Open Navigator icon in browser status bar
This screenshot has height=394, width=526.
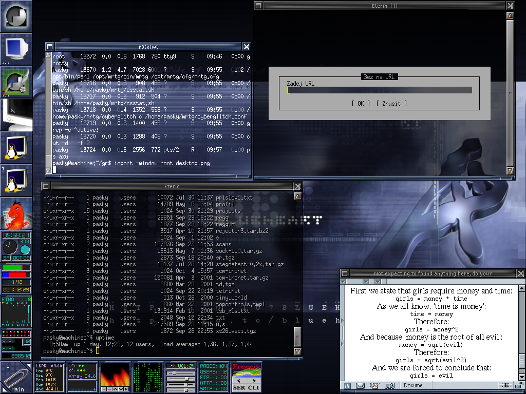(347, 386)
